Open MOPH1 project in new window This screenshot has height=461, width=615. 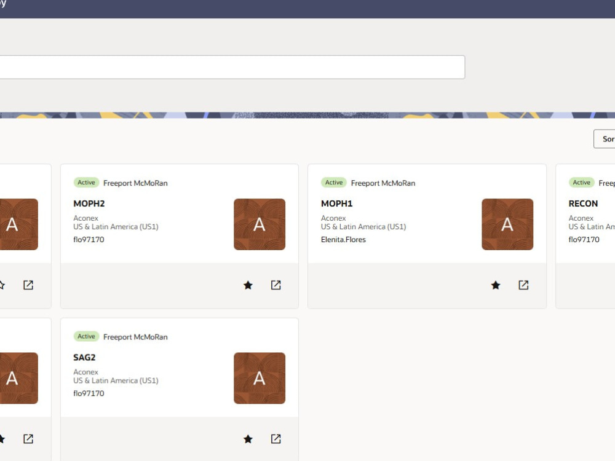coord(523,285)
